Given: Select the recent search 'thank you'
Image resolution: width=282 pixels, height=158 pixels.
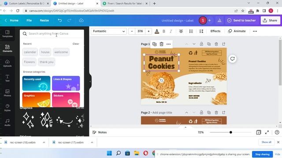Looking at the screenshot, I should [46, 62].
